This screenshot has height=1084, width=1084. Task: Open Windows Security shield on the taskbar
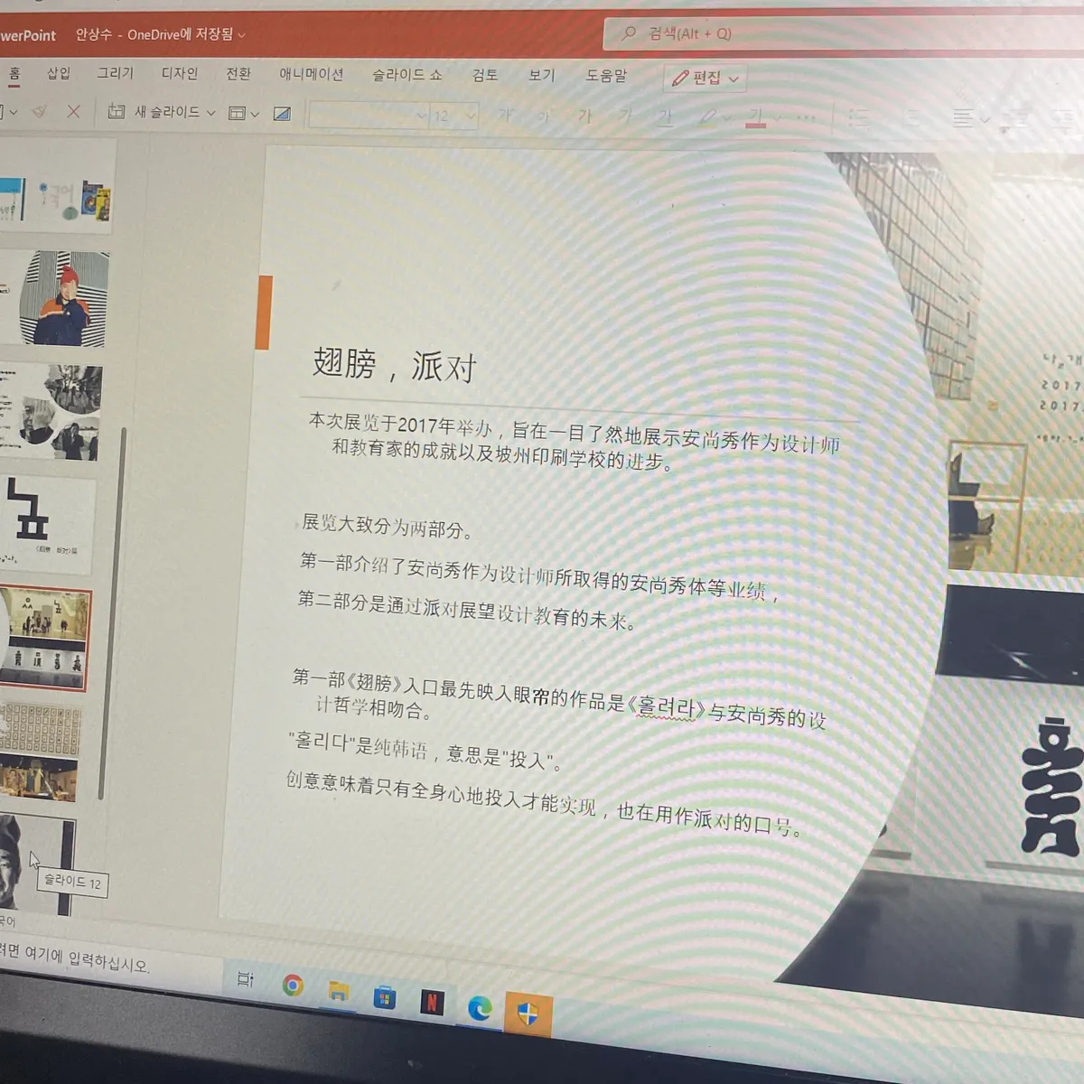(x=528, y=1013)
